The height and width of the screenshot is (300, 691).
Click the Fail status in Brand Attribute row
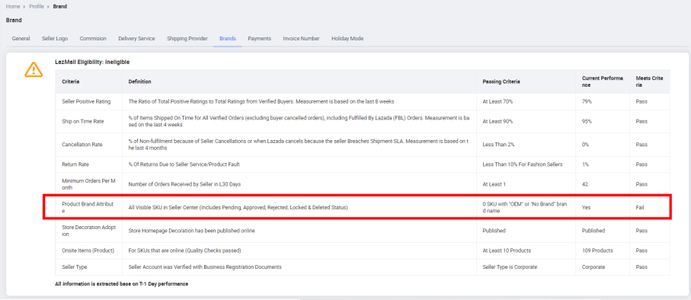pos(640,208)
